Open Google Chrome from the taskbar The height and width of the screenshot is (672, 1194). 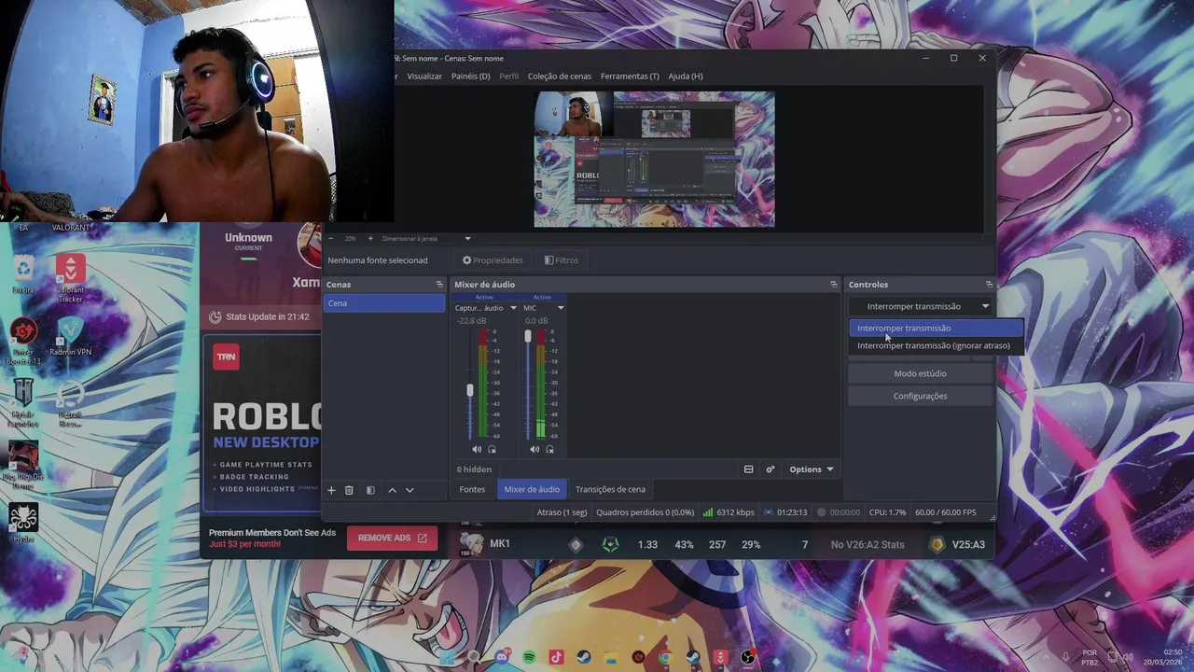coord(665,657)
